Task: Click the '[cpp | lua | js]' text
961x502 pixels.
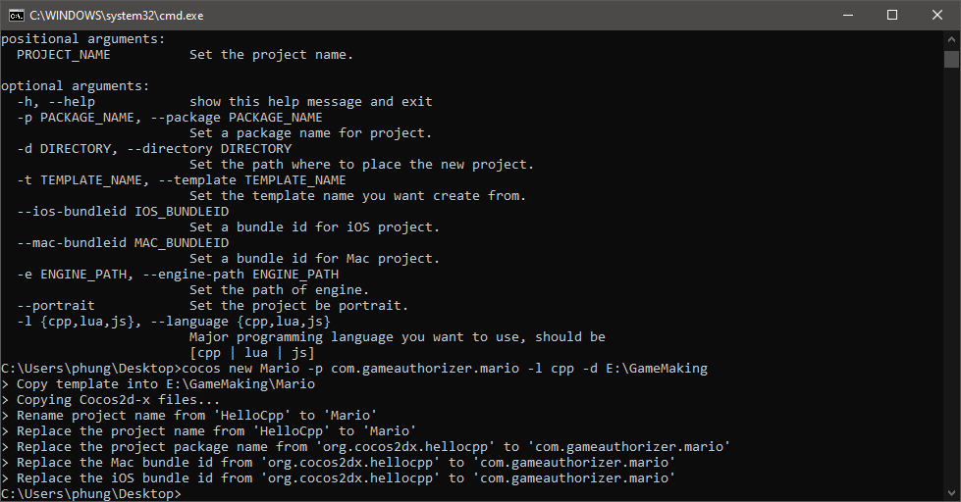Action: (252, 353)
